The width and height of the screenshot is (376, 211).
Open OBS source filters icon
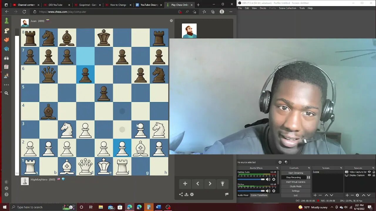(286, 162)
